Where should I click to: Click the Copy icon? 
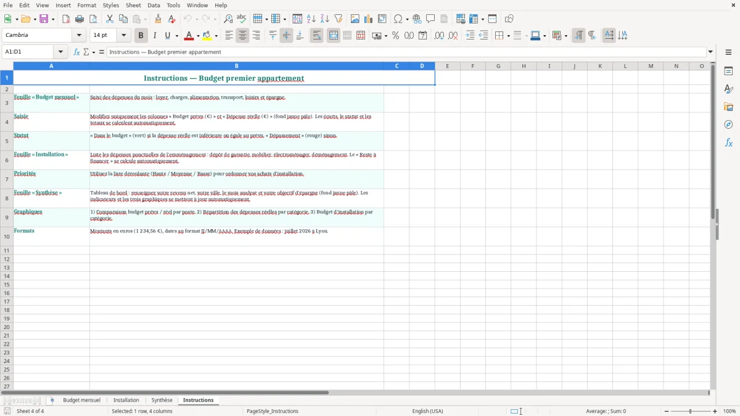pyautogui.click(x=123, y=19)
